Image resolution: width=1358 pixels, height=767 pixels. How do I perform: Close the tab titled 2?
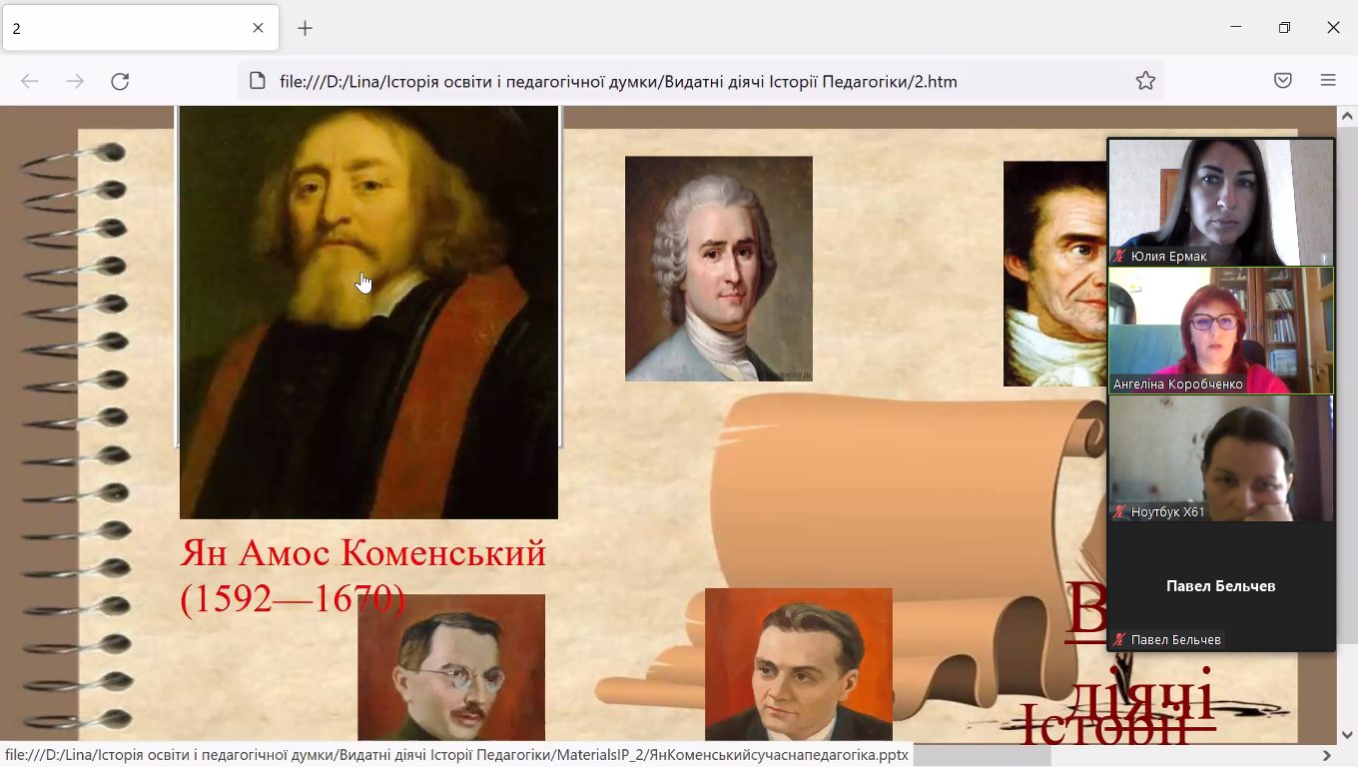pyautogui.click(x=258, y=28)
